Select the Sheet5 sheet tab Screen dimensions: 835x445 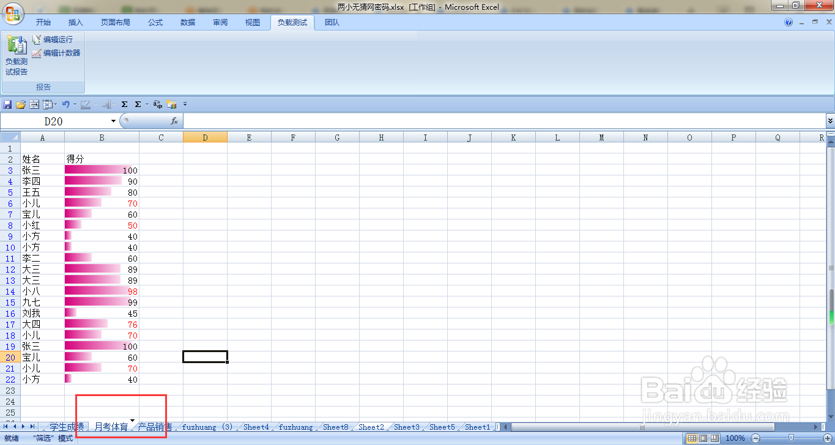pos(442,427)
